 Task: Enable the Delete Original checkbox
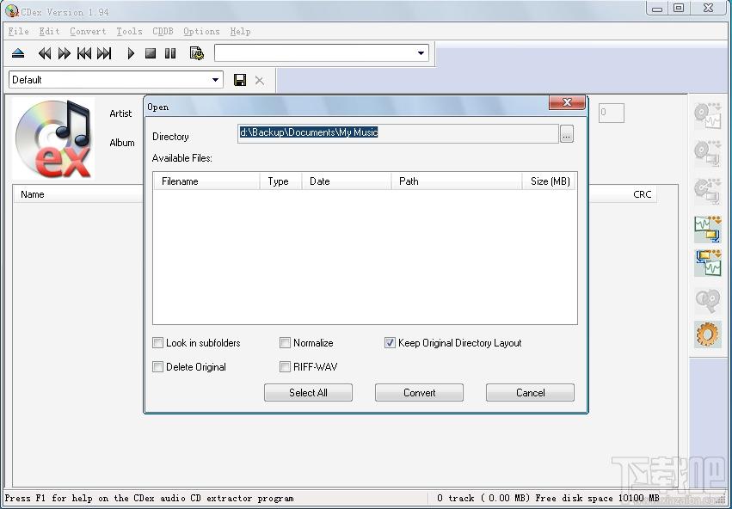click(x=157, y=367)
